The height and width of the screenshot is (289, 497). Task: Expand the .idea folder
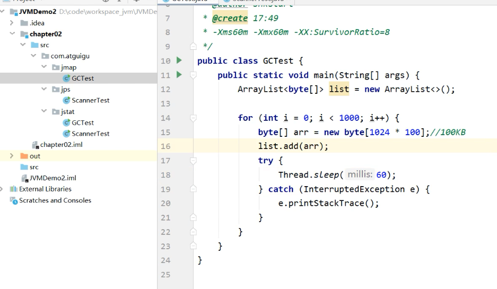pos(12,23)
